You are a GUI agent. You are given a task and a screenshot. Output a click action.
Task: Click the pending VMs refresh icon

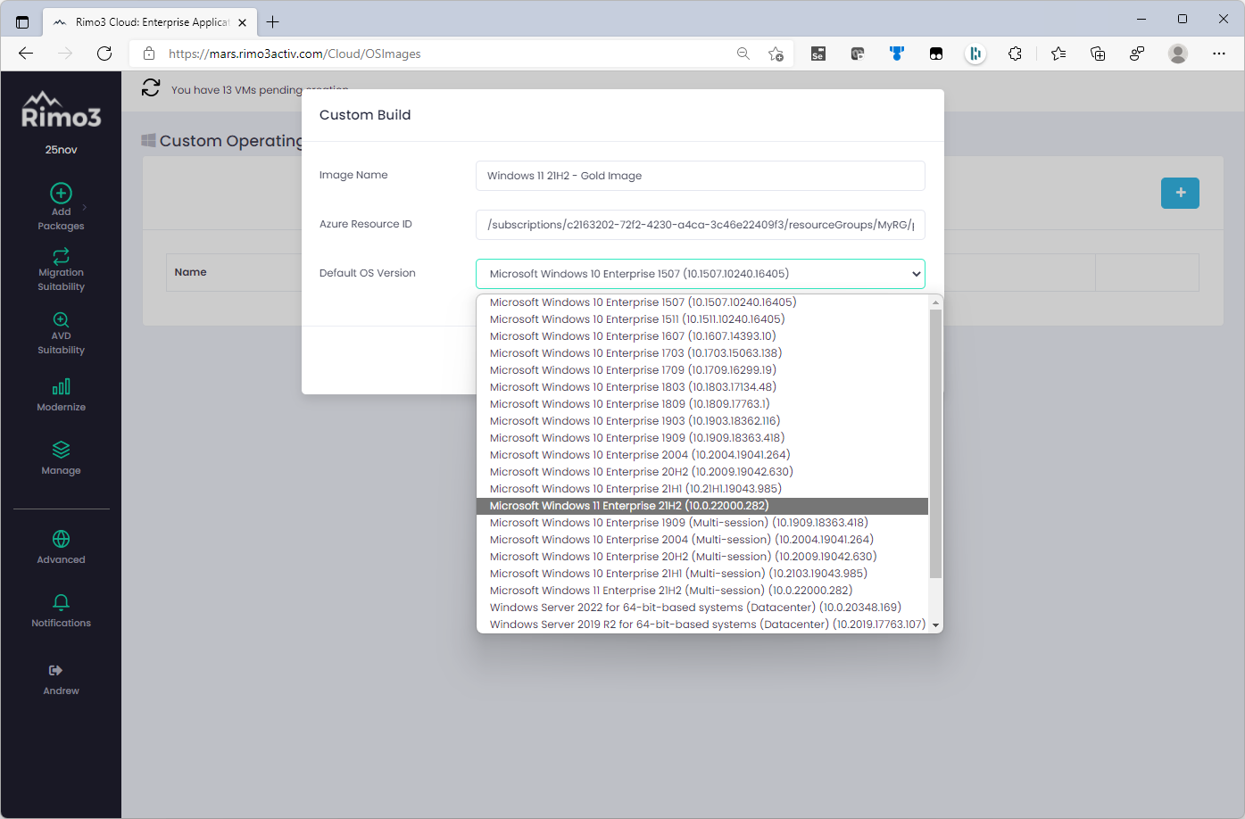point(151,87)
